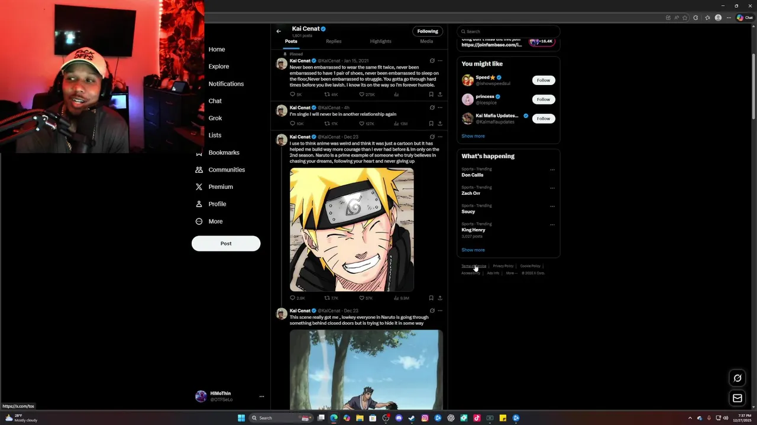The height and width of the screenshot is (425, 757).
Task: Open Instagram from the taskbar
Action: click(x=425, y=418)
